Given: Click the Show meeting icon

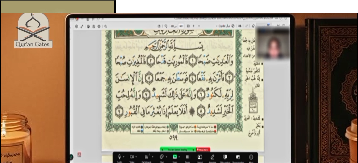Looking at the screenshot, I should pos(238,157).
